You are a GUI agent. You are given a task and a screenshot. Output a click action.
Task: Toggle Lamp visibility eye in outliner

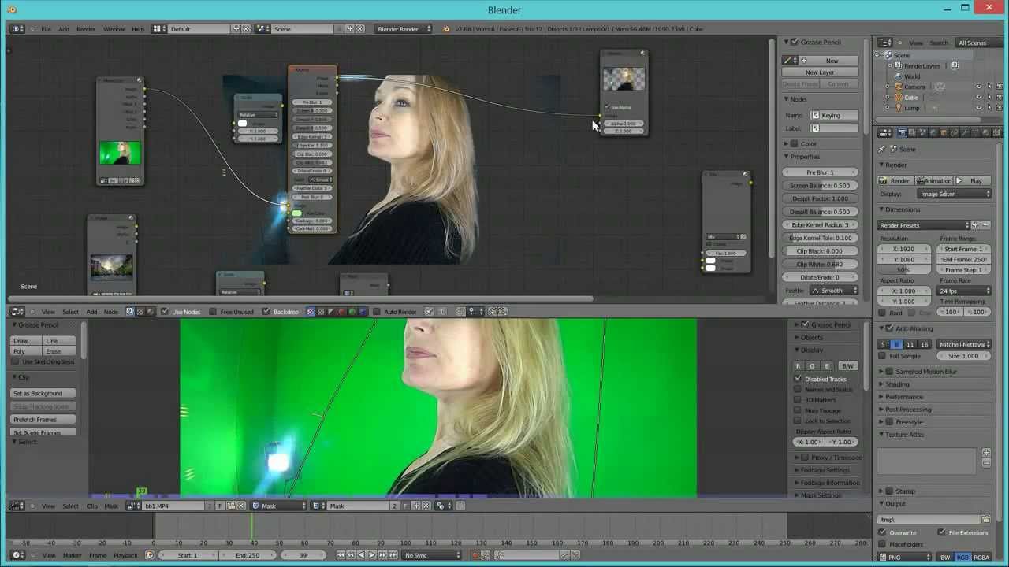click(x=979, y=108)
